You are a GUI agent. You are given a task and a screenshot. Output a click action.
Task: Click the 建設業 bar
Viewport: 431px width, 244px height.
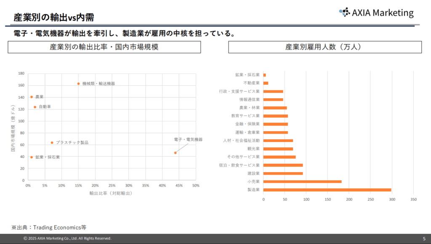[x=283, y=173]
